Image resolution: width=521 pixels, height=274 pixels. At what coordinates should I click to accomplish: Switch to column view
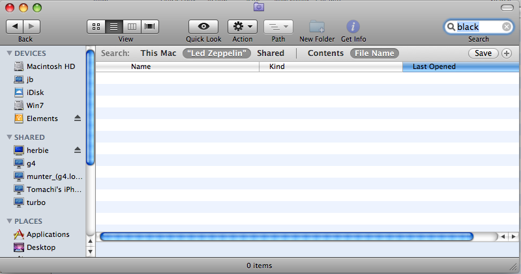(x=132, y=27)
